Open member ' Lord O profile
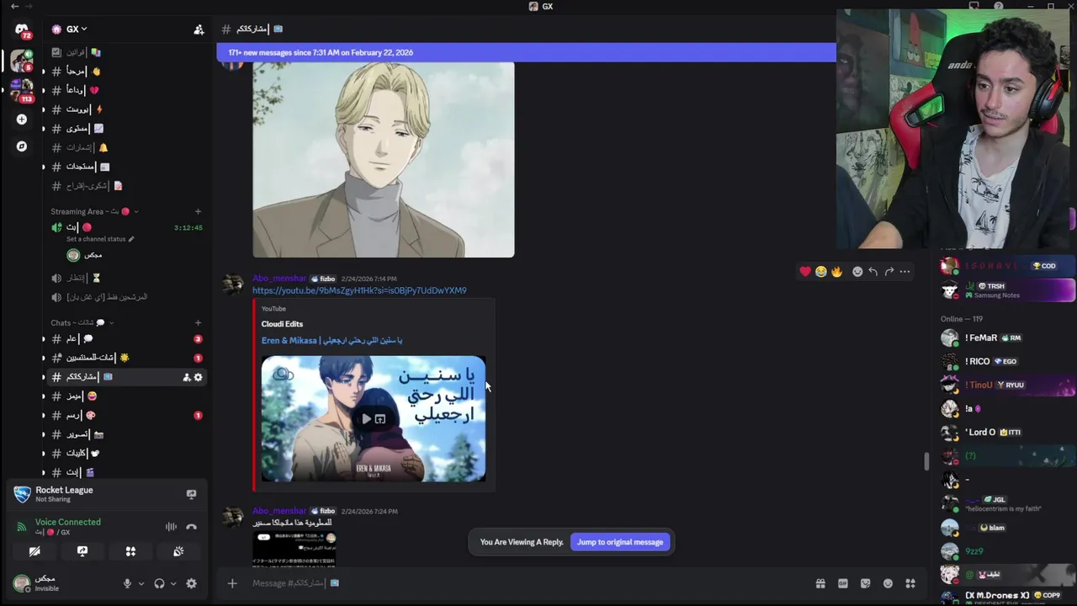Screen dimensions: 1077x606 tap(1006, 432)
